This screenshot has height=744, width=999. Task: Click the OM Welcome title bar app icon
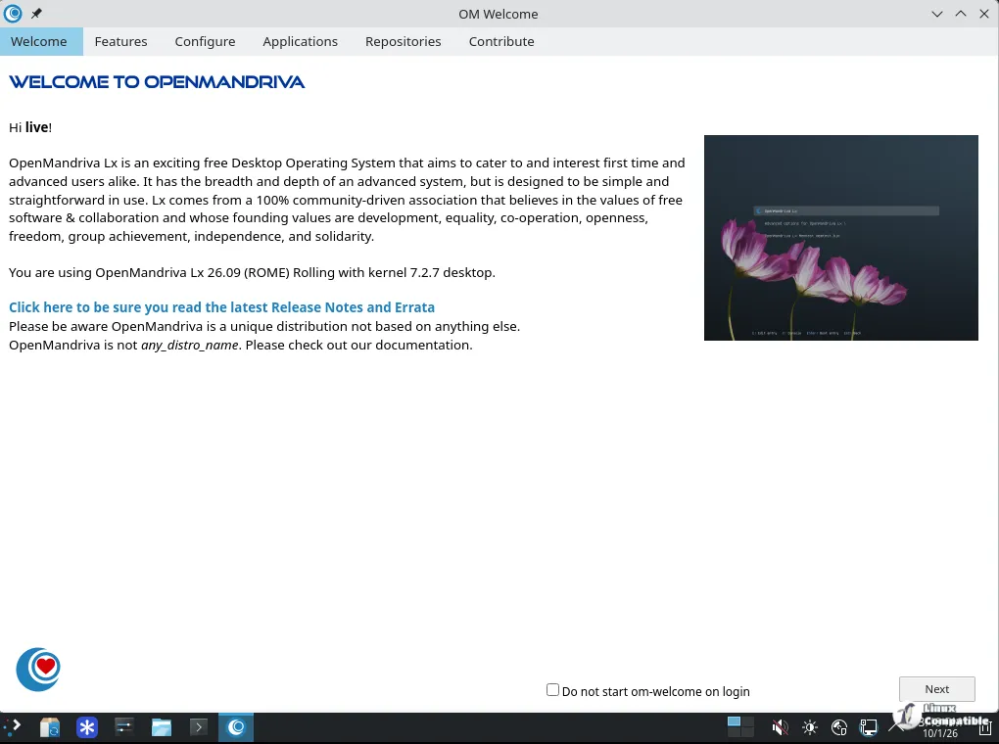13,14
